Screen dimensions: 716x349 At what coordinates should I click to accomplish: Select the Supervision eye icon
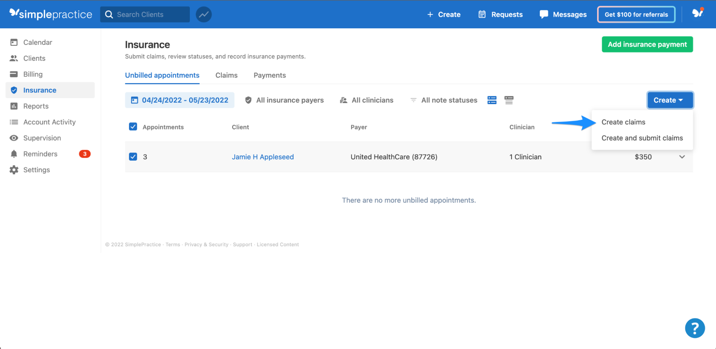[14, 138]
